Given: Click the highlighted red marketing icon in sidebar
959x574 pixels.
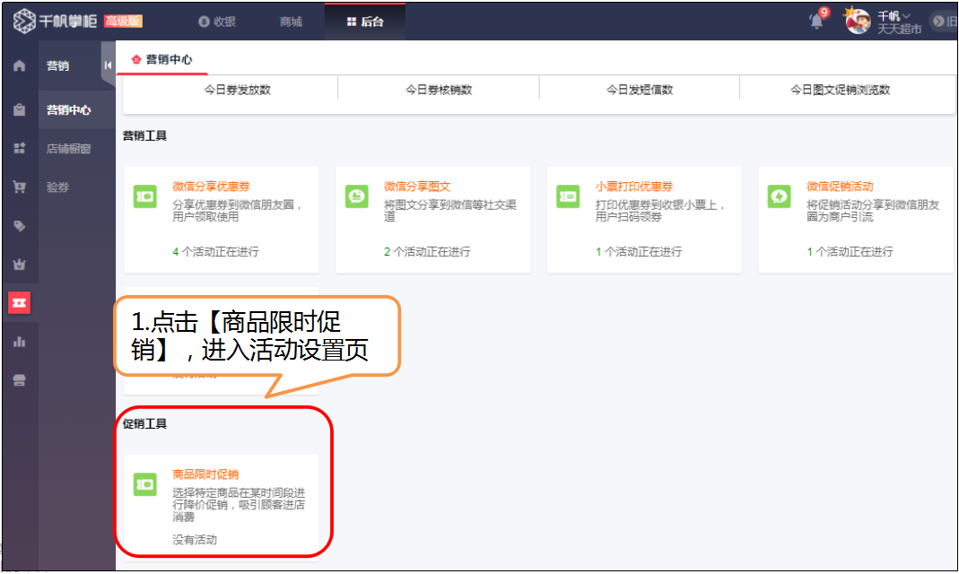Looking at the screenshot, I should 20,303.
